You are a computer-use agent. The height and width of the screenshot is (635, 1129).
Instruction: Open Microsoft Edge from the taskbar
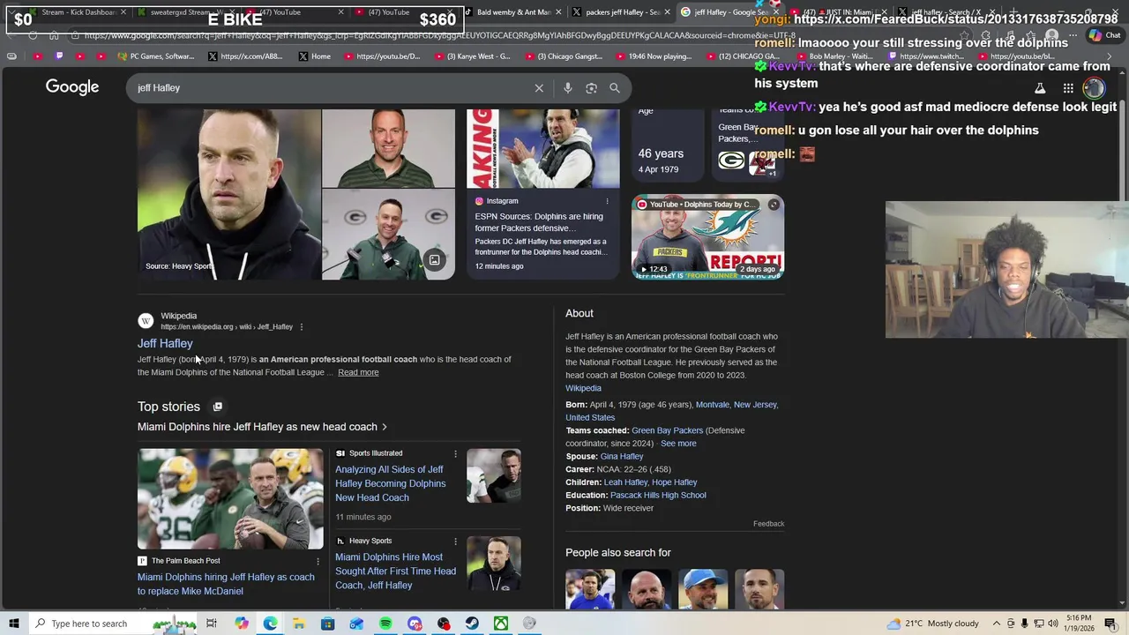pyautogui.click(x=270, y=624)
